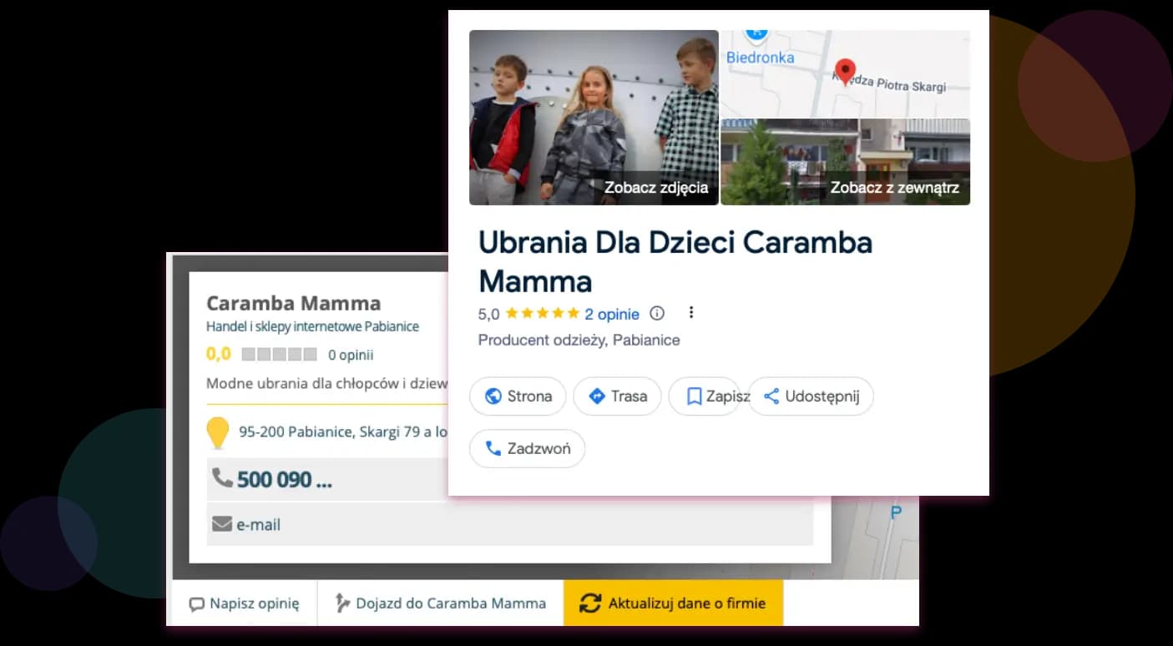Open Zobacz z zewnątrz street view thumbnail

pos(846,162)
